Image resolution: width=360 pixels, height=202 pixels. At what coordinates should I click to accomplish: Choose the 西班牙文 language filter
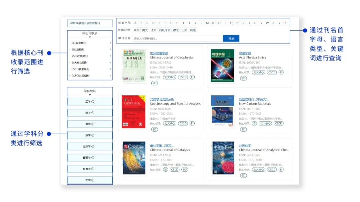point(164,30)
